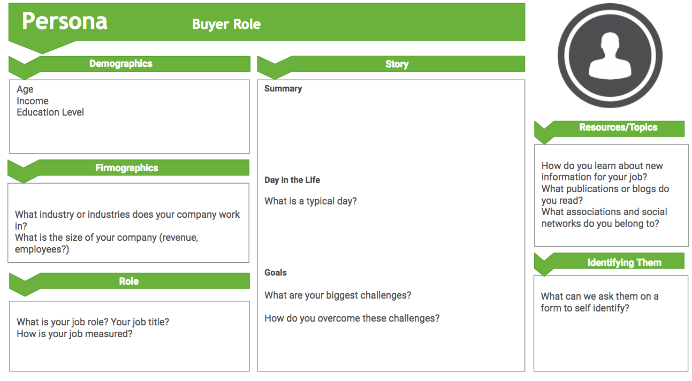Select the Buyer Role heading
Viewport: 692px width, 381px height.
point(226,24)
